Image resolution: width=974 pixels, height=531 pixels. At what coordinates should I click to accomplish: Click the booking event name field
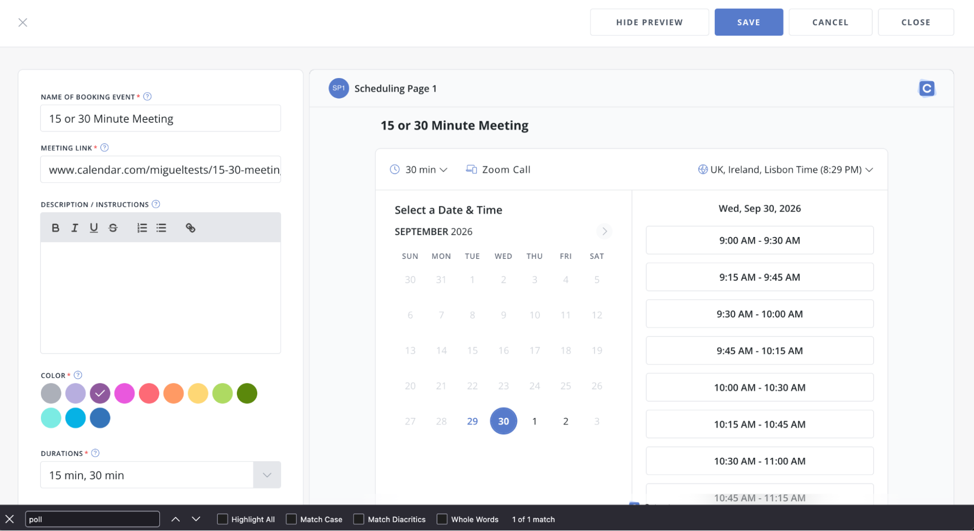(160, 118)
